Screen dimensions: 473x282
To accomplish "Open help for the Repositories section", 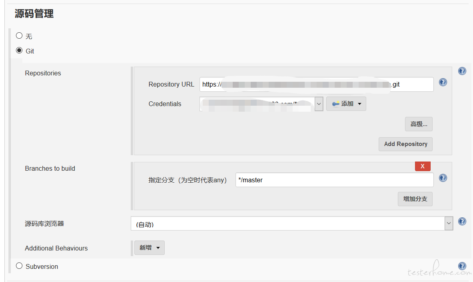I will click(462, 71).
